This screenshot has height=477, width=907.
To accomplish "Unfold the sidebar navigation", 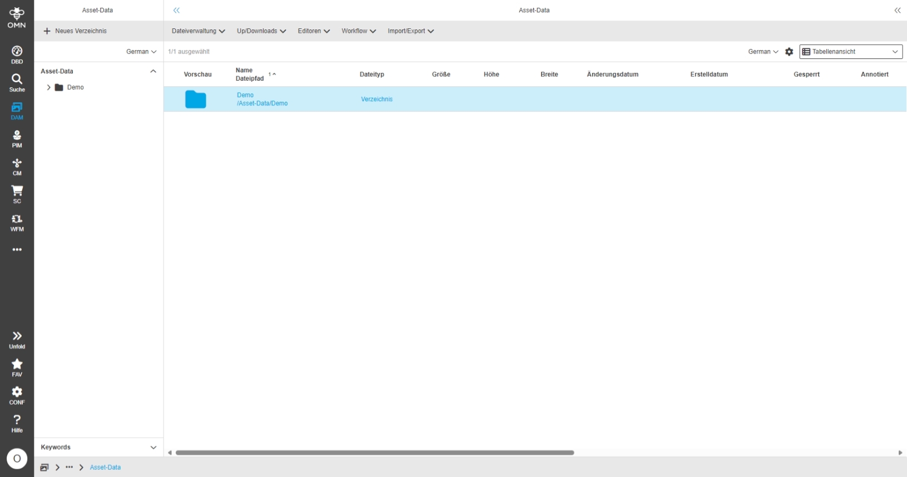I will [17, 339].
